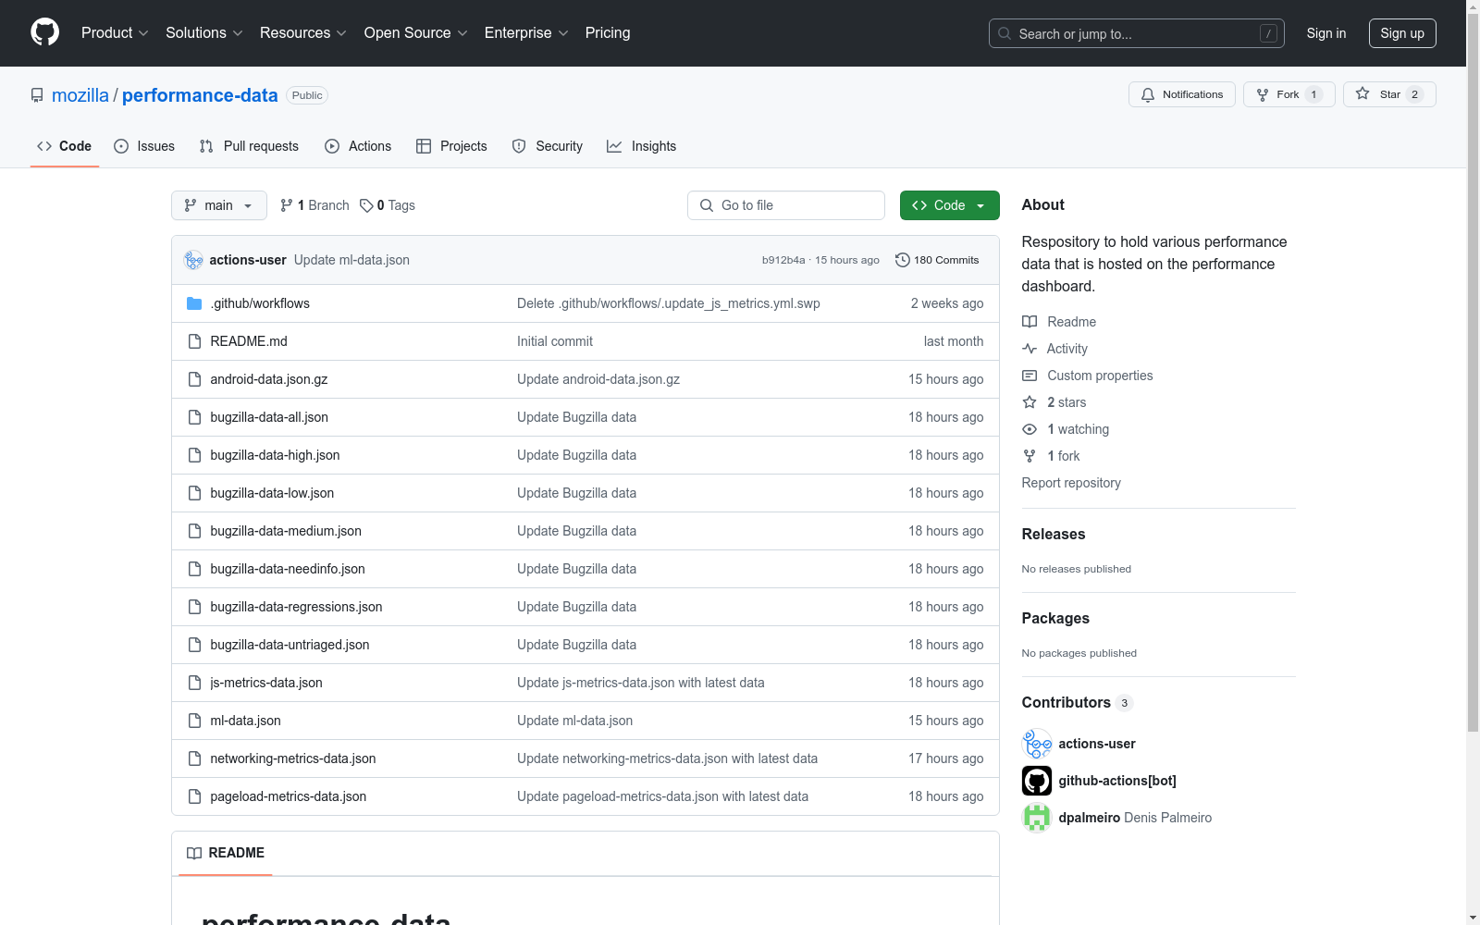1480x925 pixels.
Task: Click the stars icon in About sidebar
Action: (x=1030, y=402)
